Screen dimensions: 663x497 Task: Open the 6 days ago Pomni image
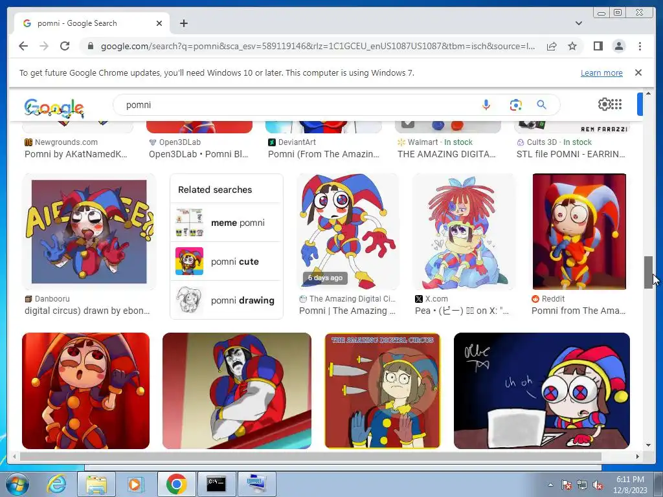[x=348, y=232]
